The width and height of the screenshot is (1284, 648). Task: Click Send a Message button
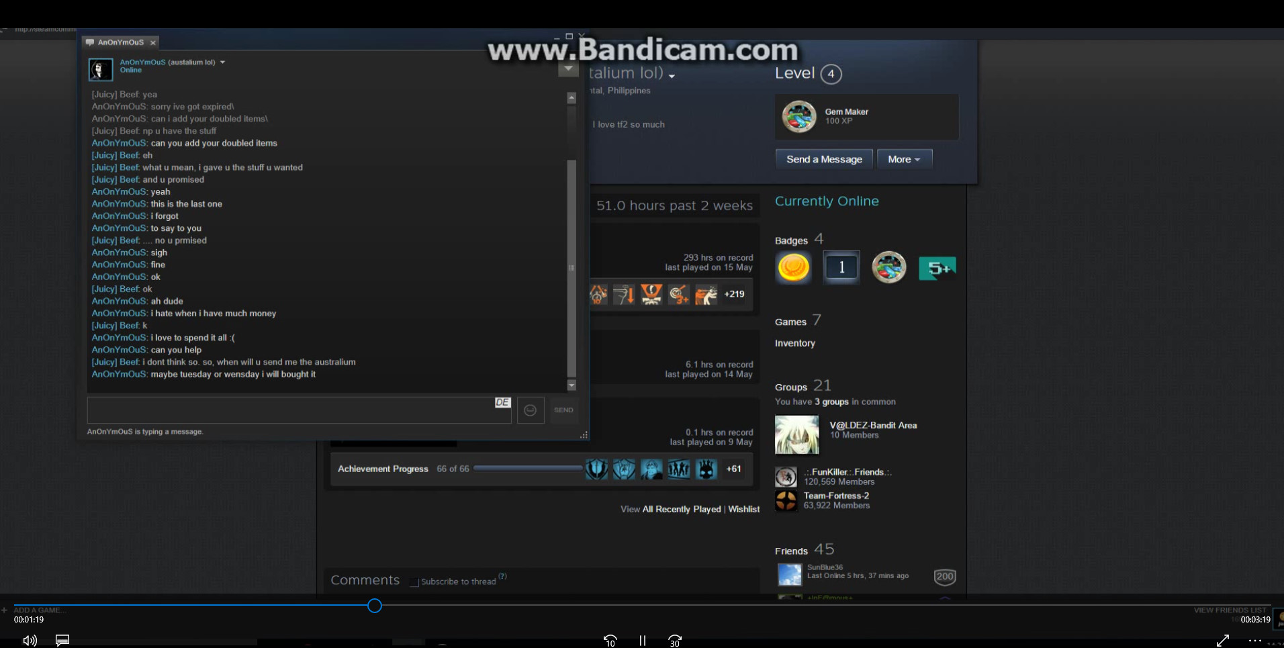[823, 159]
